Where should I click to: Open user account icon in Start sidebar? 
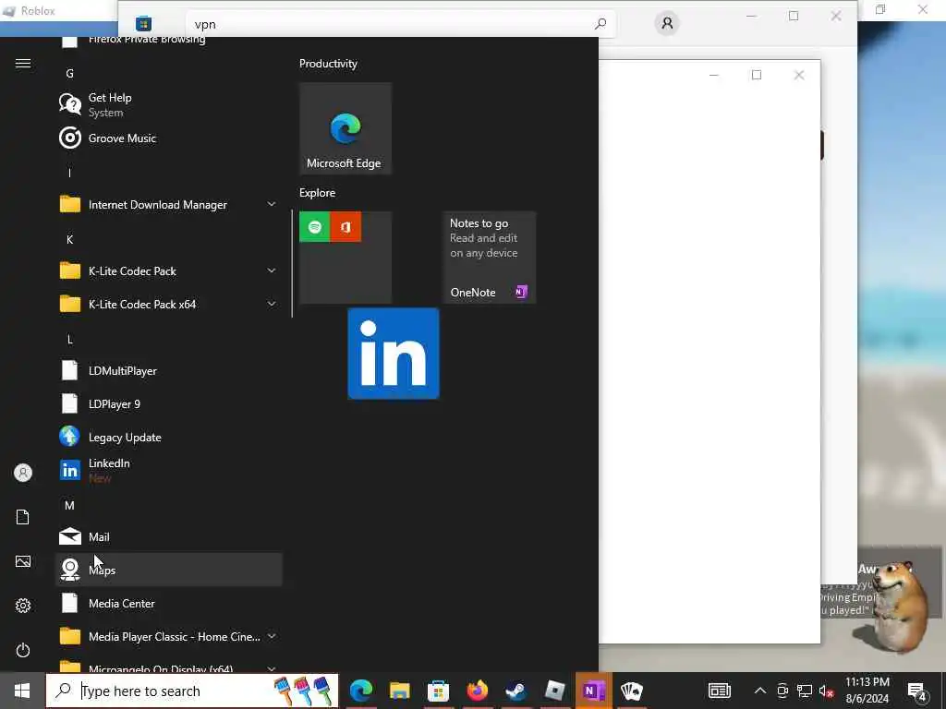[23, 473]
